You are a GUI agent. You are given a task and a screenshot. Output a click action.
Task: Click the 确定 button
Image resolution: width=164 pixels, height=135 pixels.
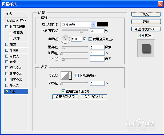(146, 14)
